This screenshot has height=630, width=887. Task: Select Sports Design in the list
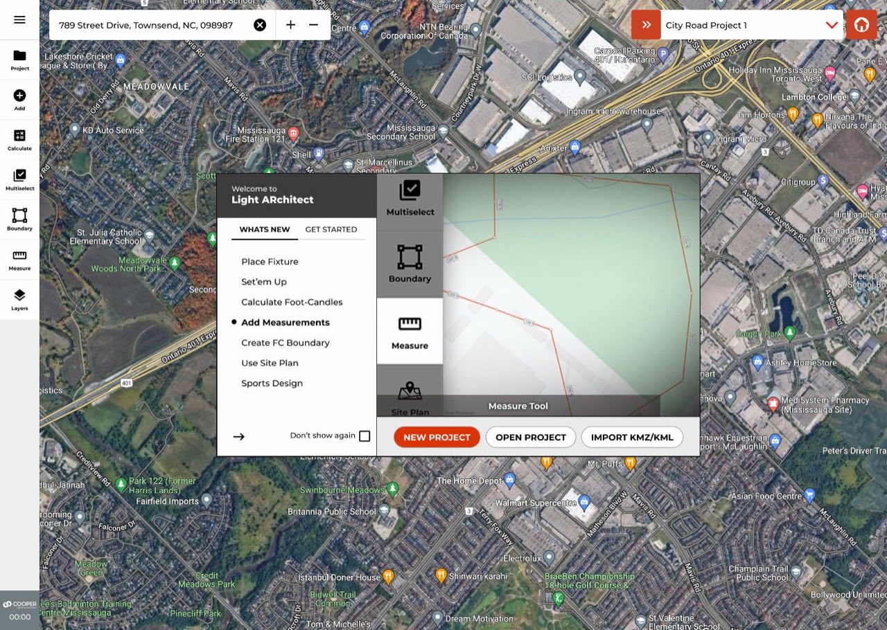(272, 383)
